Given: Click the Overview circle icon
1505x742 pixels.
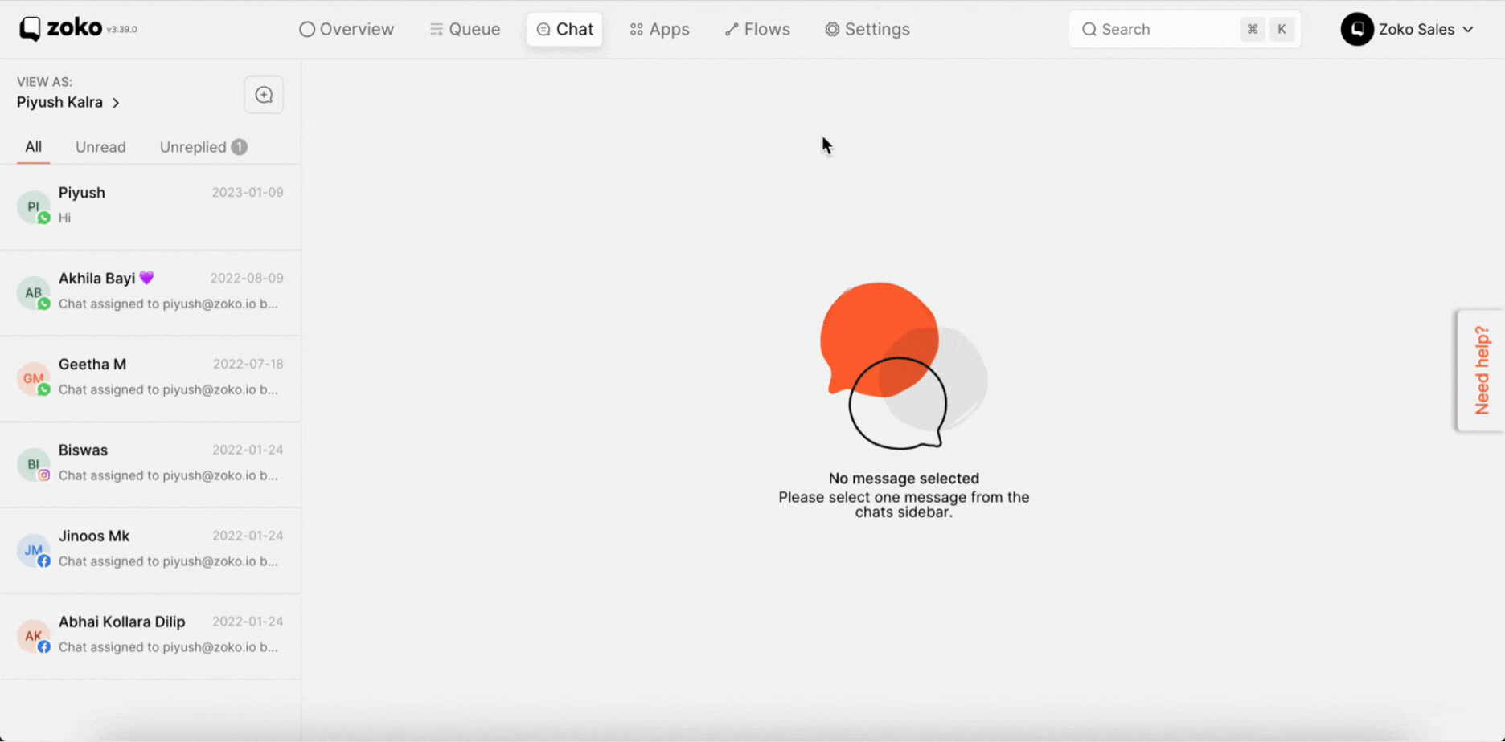Looking at the screenshot, I should (x=307, y=29).
